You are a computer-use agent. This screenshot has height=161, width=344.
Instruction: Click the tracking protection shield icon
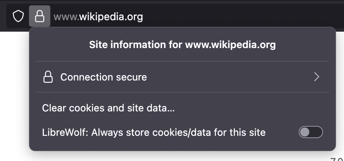coord(18,16)
